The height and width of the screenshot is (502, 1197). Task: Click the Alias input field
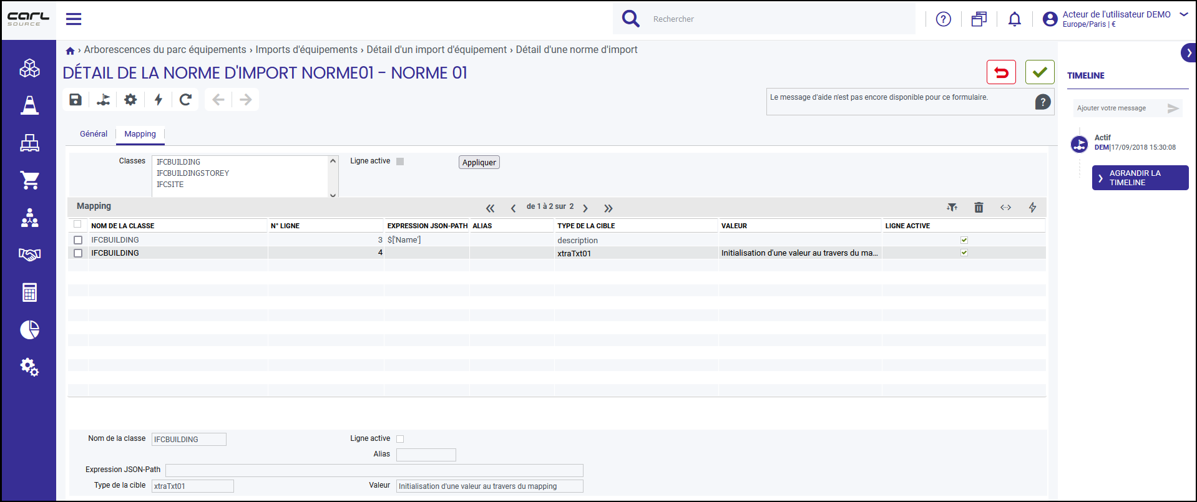pyautogui.click(x=426, y=455)
